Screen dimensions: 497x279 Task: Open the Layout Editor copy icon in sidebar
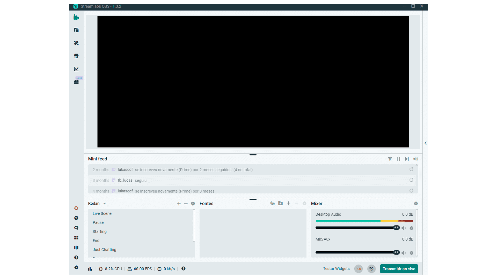click(76, 30)
